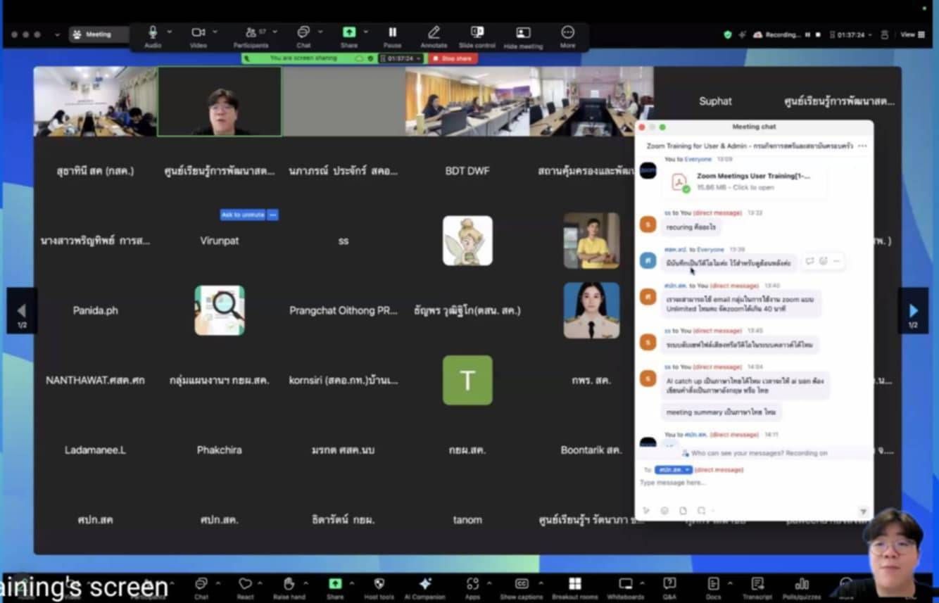939x603 pixels.
Task: Open Breakout rooms
Action: (575, 588)
